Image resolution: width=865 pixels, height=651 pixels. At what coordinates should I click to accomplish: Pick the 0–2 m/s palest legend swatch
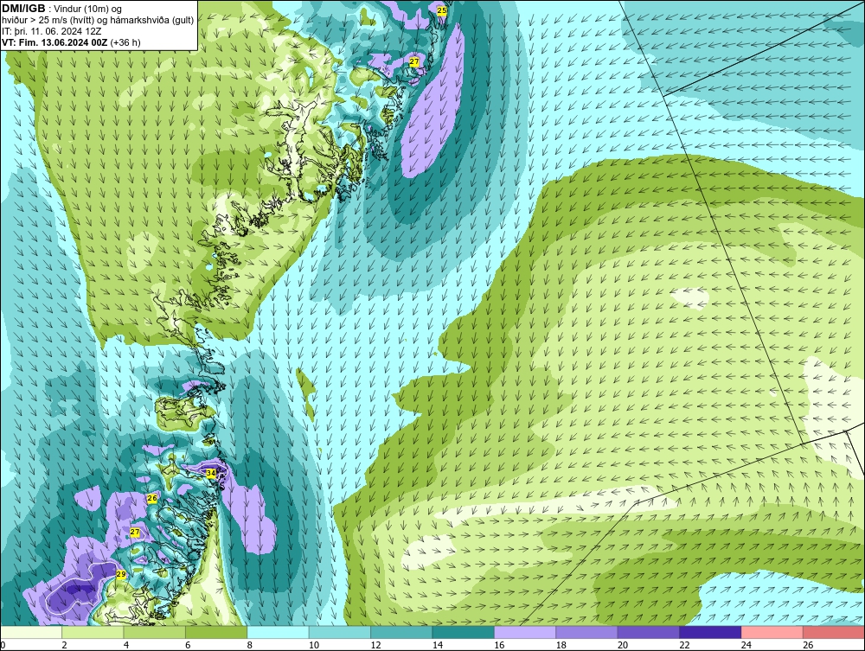click(x=31, y=632)
